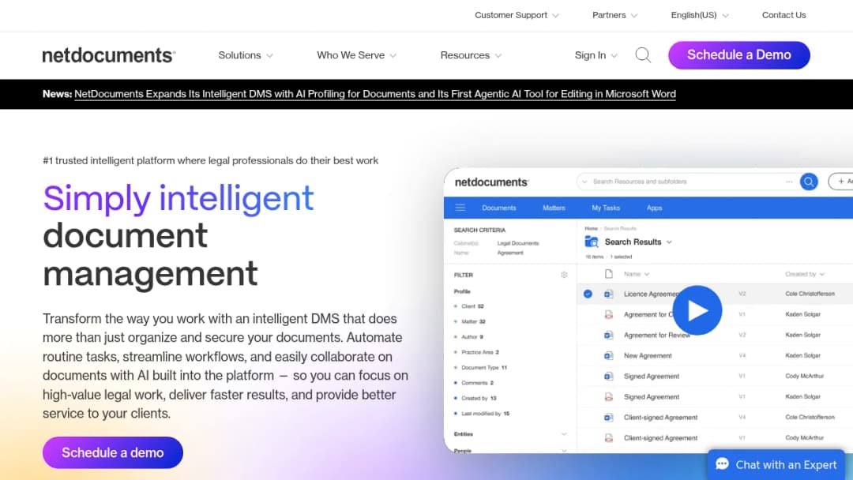Image resolution: width=853 pixels, height=480 pixels.
Task: Expand the Who We Serve menu
Action: (x=356, y=55)
